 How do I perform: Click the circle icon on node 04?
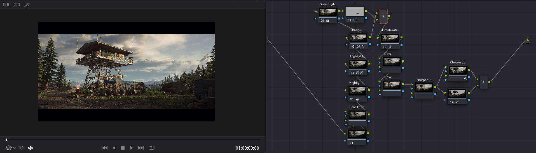click(357, 73)
